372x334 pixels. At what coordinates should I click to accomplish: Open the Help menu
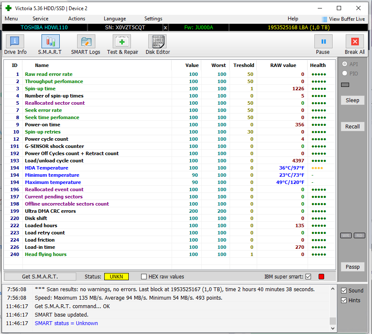tap(293, 19)
